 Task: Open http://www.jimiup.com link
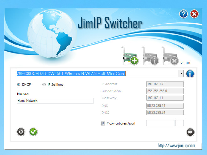177,146
